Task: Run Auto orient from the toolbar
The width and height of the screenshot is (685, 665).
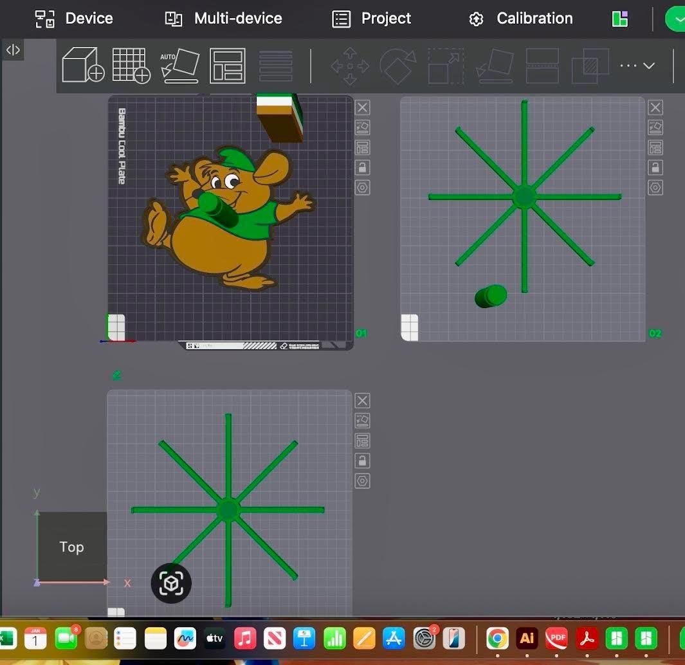Action: [180, 66]
